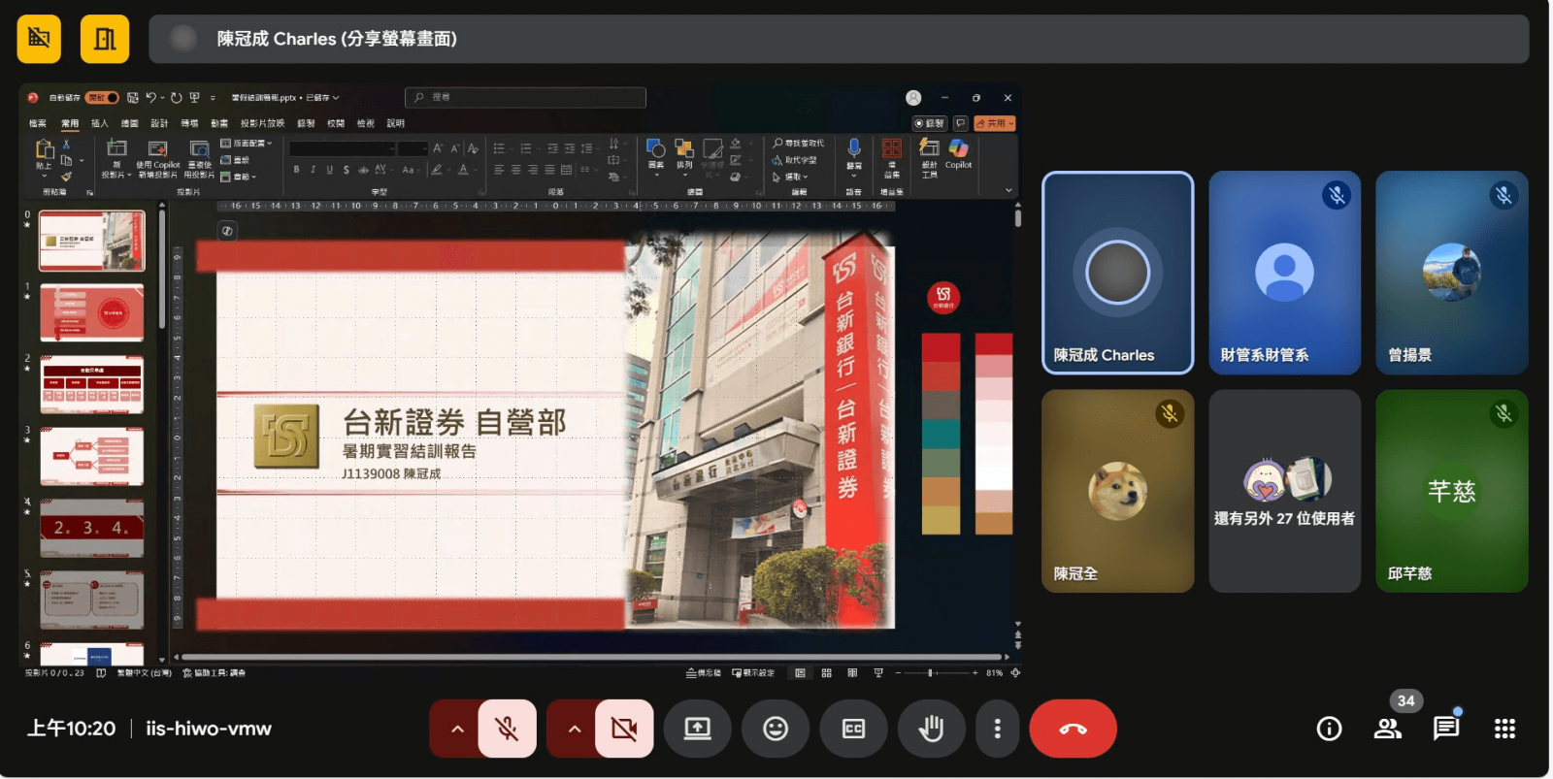Unmute the microphone in the call bar
The image size is (1553, 779).
pyautogui.click(x=507, y=729)
